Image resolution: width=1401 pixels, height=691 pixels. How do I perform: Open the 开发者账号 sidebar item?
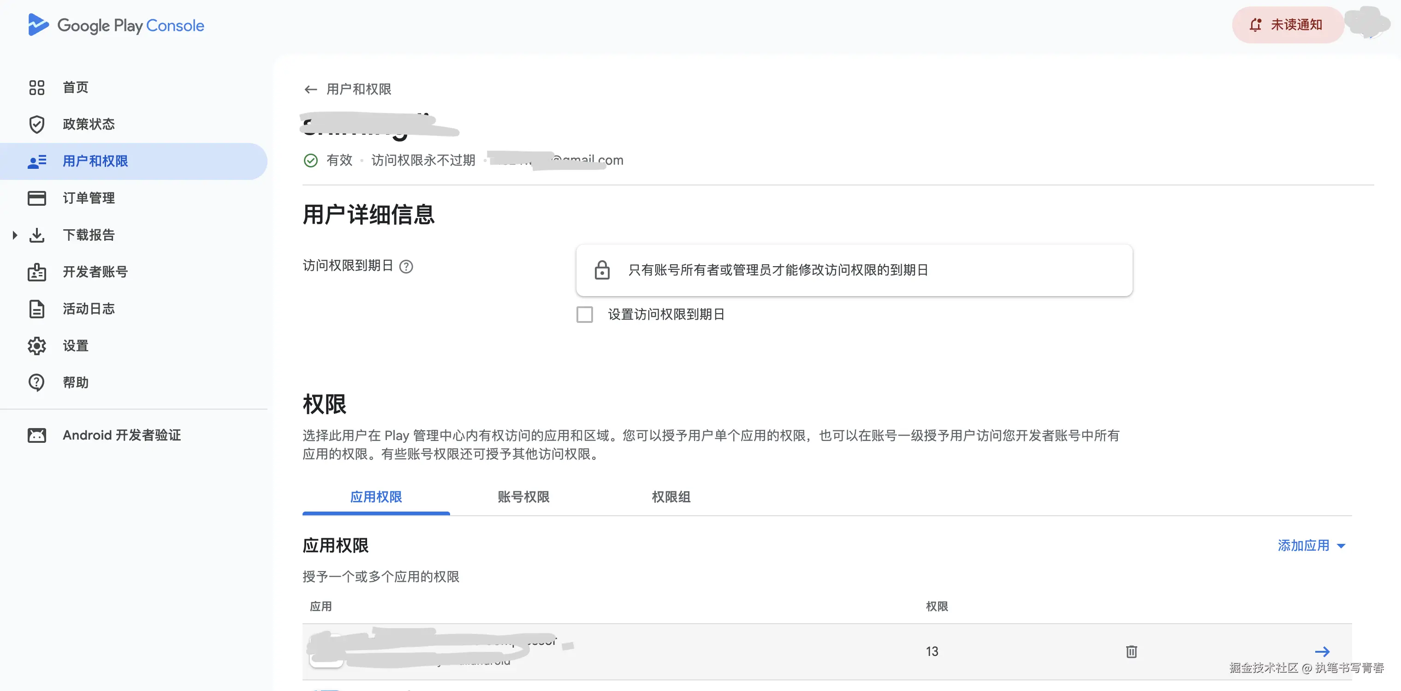point(36,272)
